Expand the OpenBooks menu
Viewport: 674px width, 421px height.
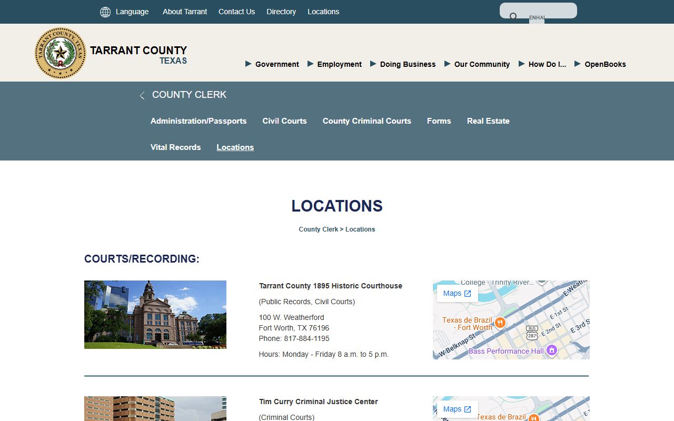[x=600, y=64]
